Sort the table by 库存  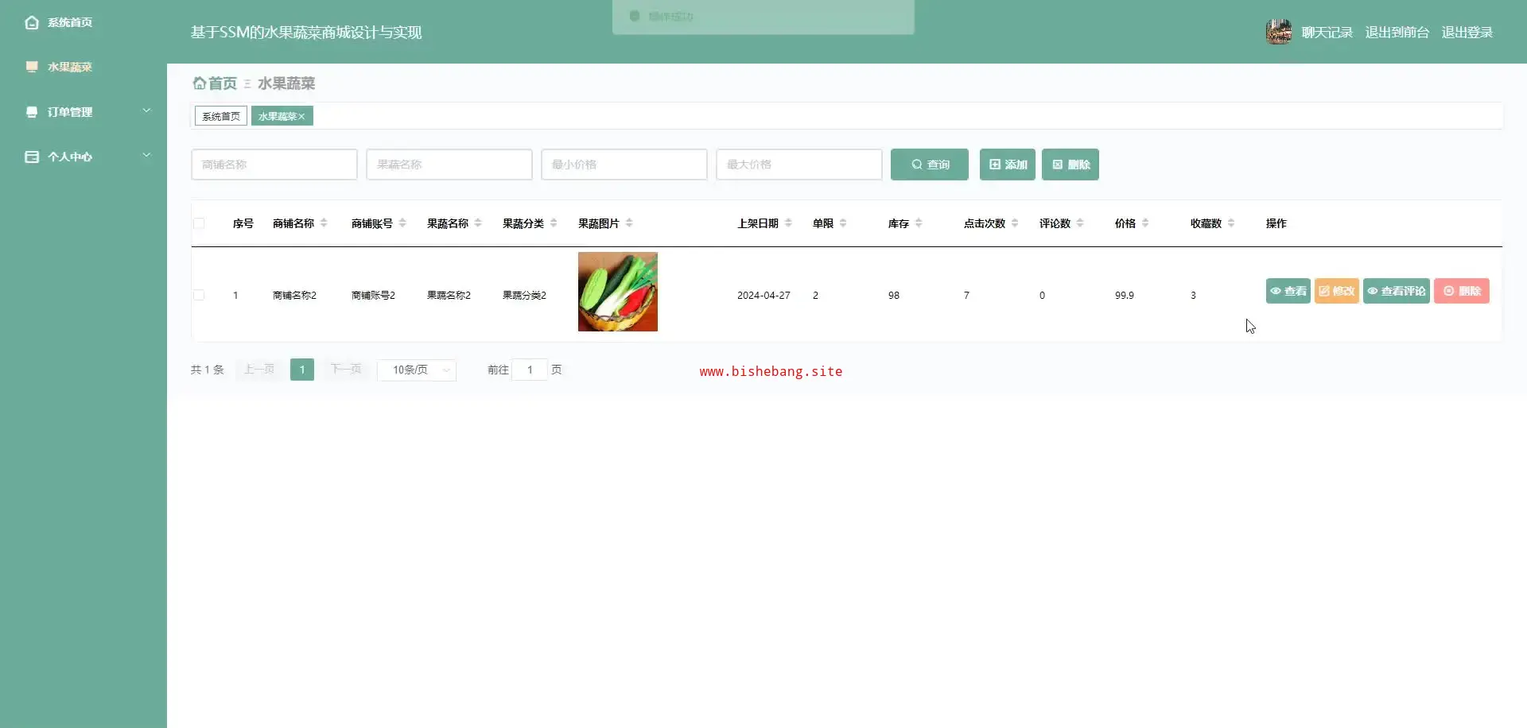[919, 223]
